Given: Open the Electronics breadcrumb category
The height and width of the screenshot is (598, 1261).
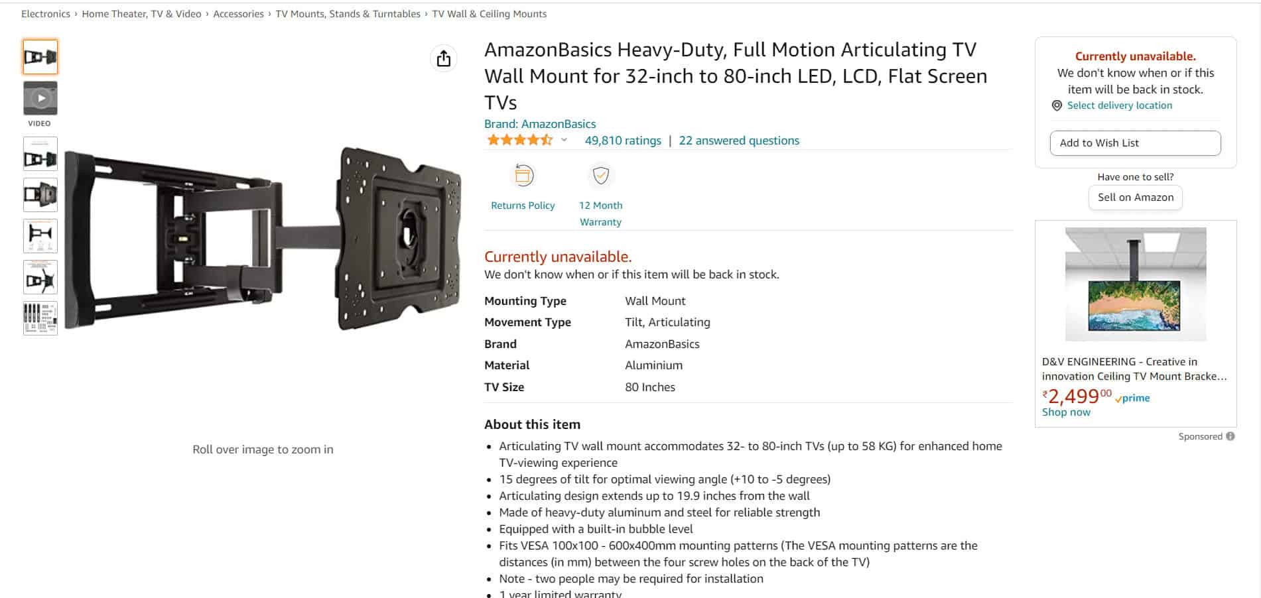Looking at the screenshot, I should click(x=44, y=13).
